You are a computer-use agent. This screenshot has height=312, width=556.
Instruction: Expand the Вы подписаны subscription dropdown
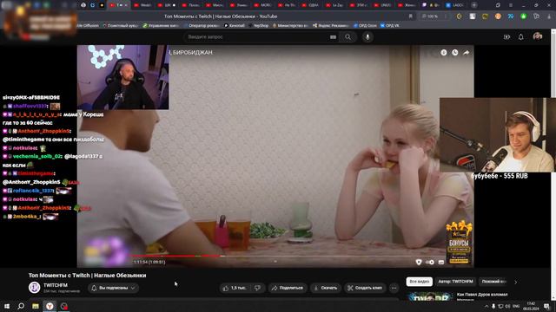click(114, 288)
